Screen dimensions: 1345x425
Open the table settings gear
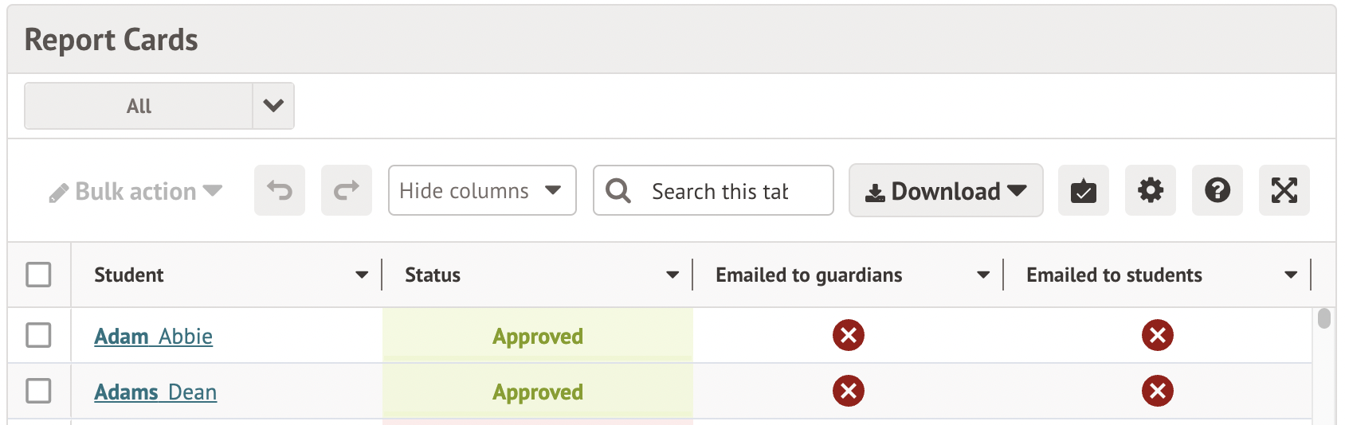pyautogui.click(x=1150, y=190)
